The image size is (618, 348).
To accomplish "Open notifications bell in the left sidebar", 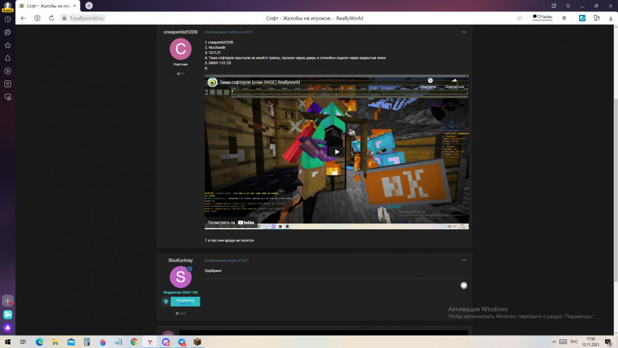I will [x=7, y=58].
